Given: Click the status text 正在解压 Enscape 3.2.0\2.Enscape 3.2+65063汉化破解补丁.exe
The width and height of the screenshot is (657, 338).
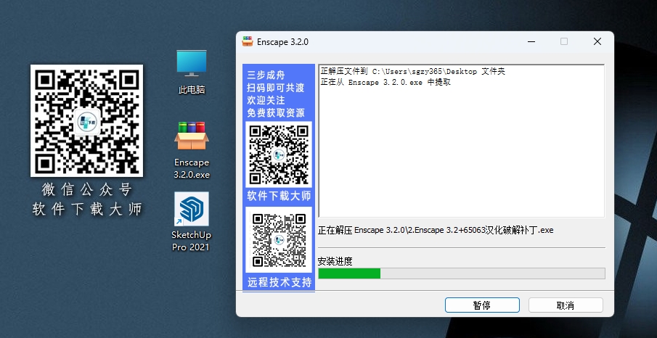Looking at the screenshot, I should (436, 231).
